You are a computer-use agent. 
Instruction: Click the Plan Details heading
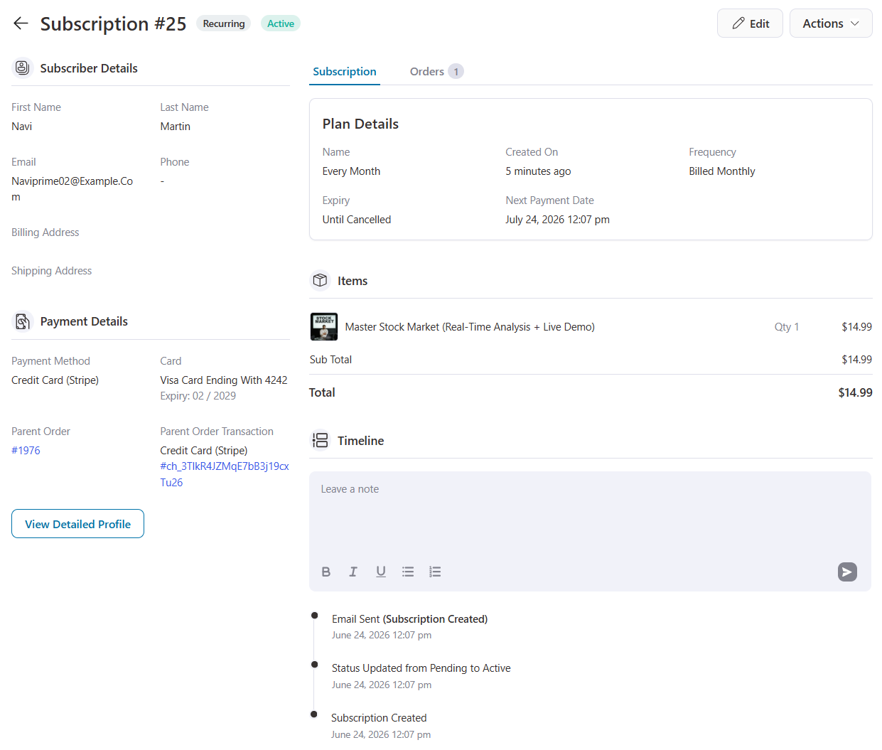[x=360, y=124]
